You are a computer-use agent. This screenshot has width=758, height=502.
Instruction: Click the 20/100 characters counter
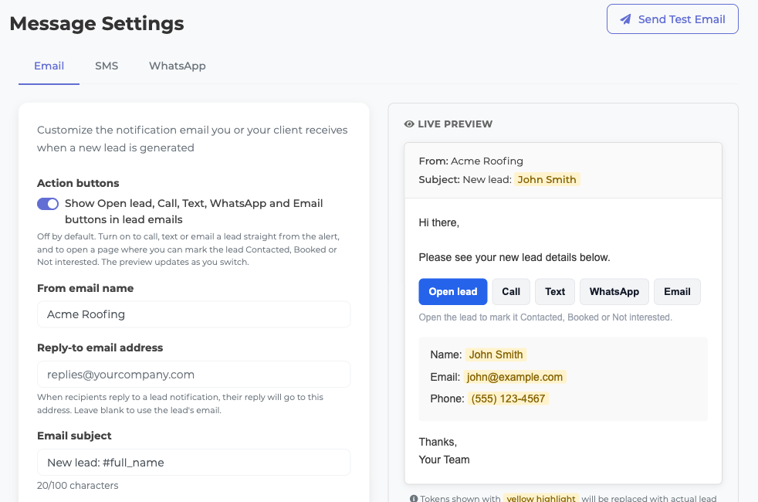[78, 486]
